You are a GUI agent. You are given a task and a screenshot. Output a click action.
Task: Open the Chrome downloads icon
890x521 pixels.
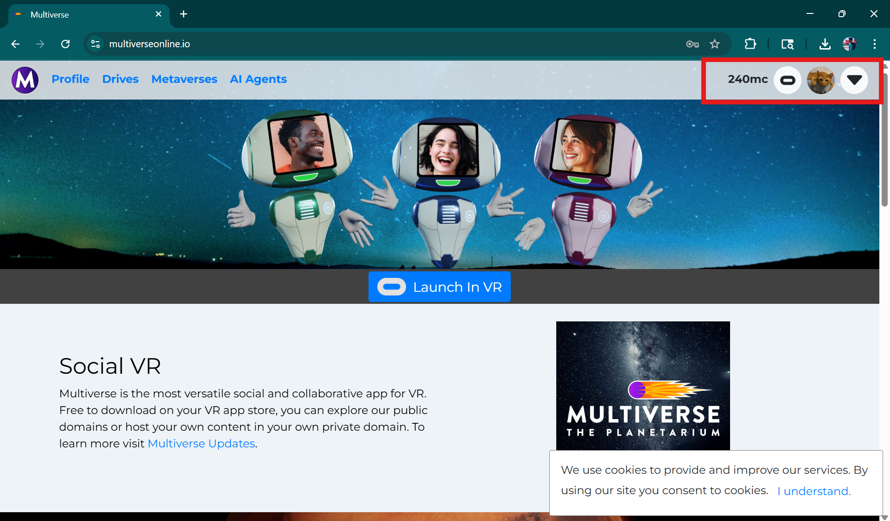pos(825,44)
